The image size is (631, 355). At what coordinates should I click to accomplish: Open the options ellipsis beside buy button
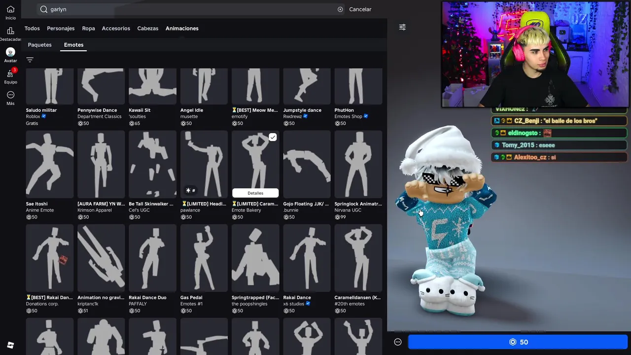tap(398, 342)
